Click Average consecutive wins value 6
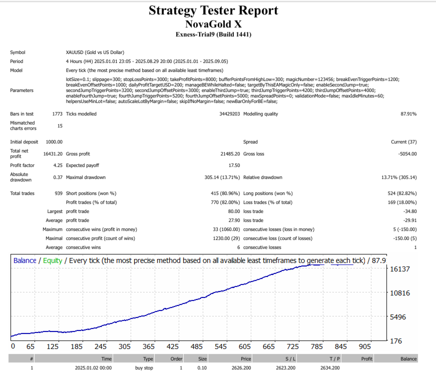 pyautogui.click(x=238, y=247)
